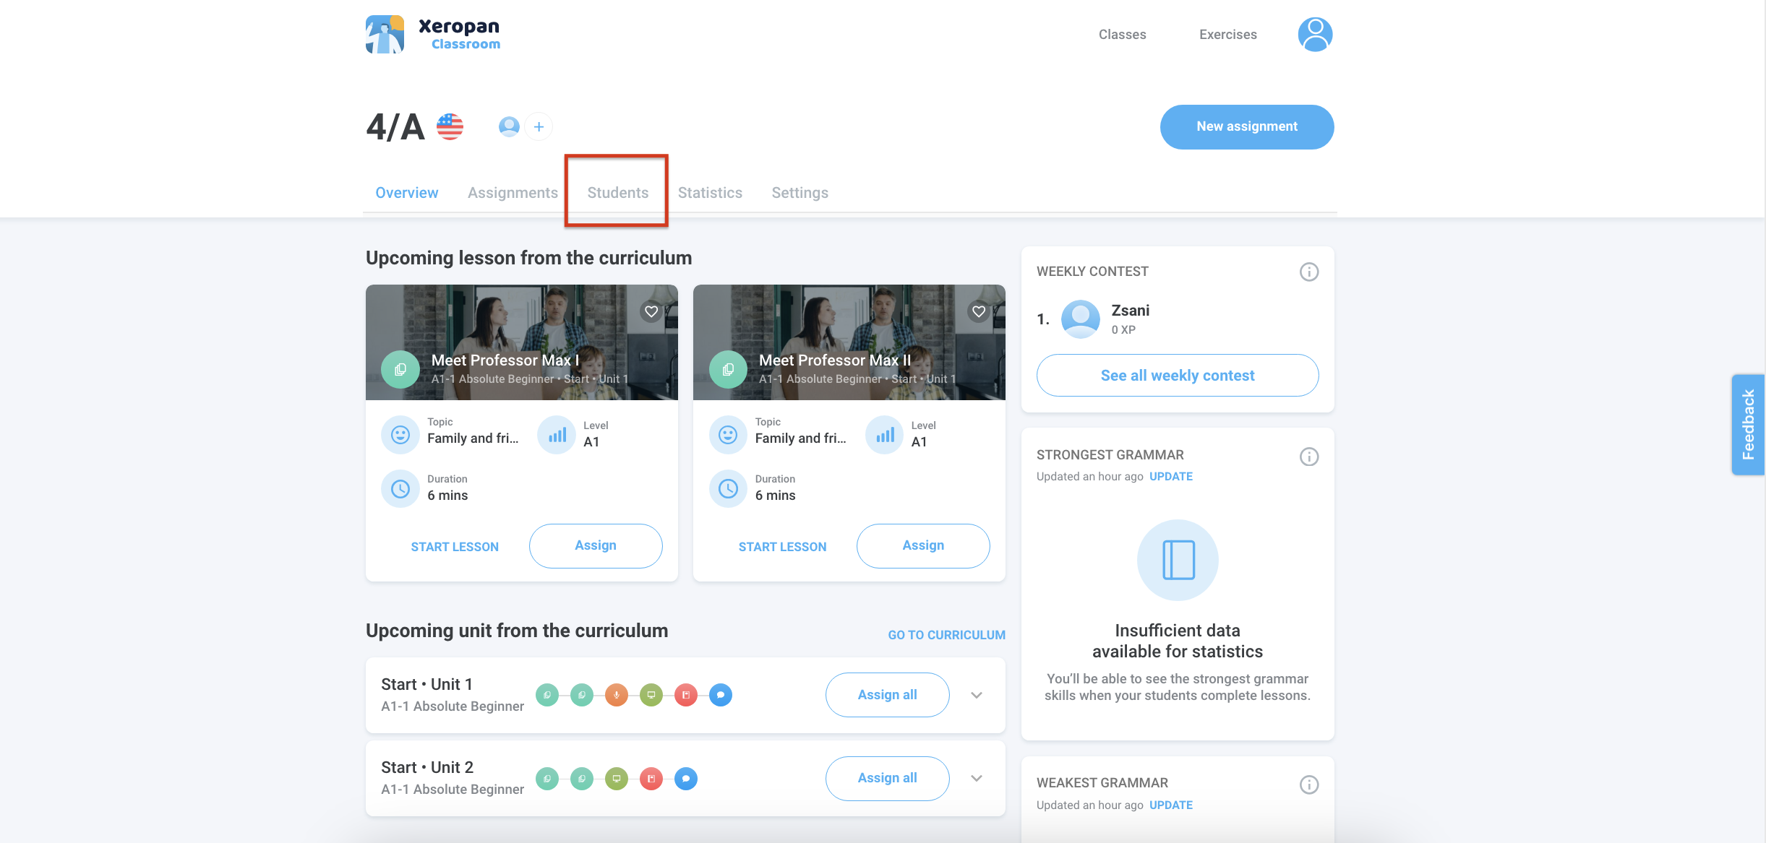The height and width of the screenshot is (843, 1766).
Task: Open the Feedback side tab
Action: 1748,425
